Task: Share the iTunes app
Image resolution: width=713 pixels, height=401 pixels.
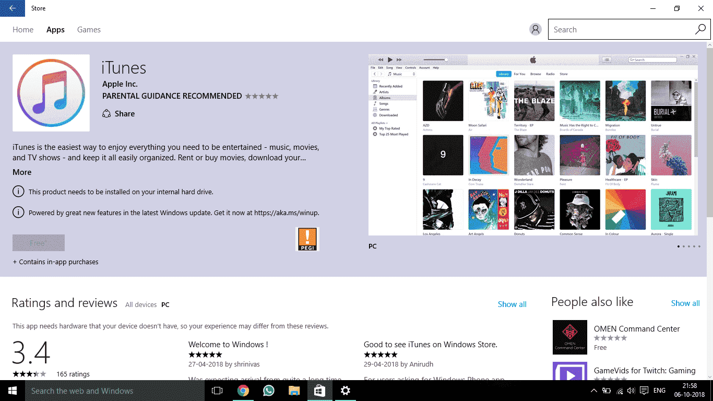Action: (118, 114)
